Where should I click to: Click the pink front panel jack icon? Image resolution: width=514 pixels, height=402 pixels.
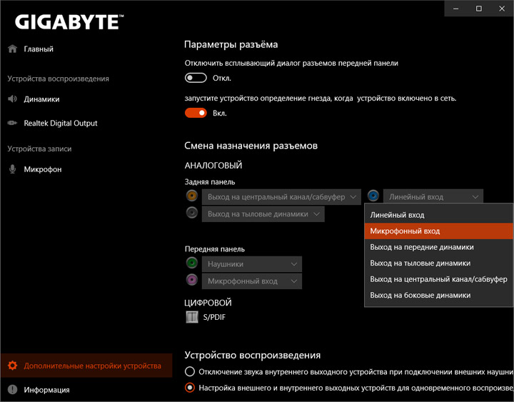pyautogui.click(x=191, y=281)
